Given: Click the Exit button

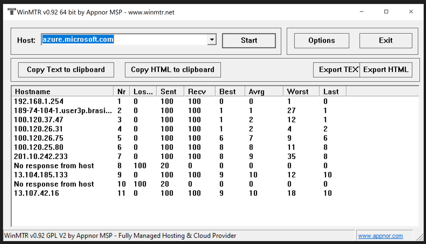Looking at the screenshot, I should (386, 40).
